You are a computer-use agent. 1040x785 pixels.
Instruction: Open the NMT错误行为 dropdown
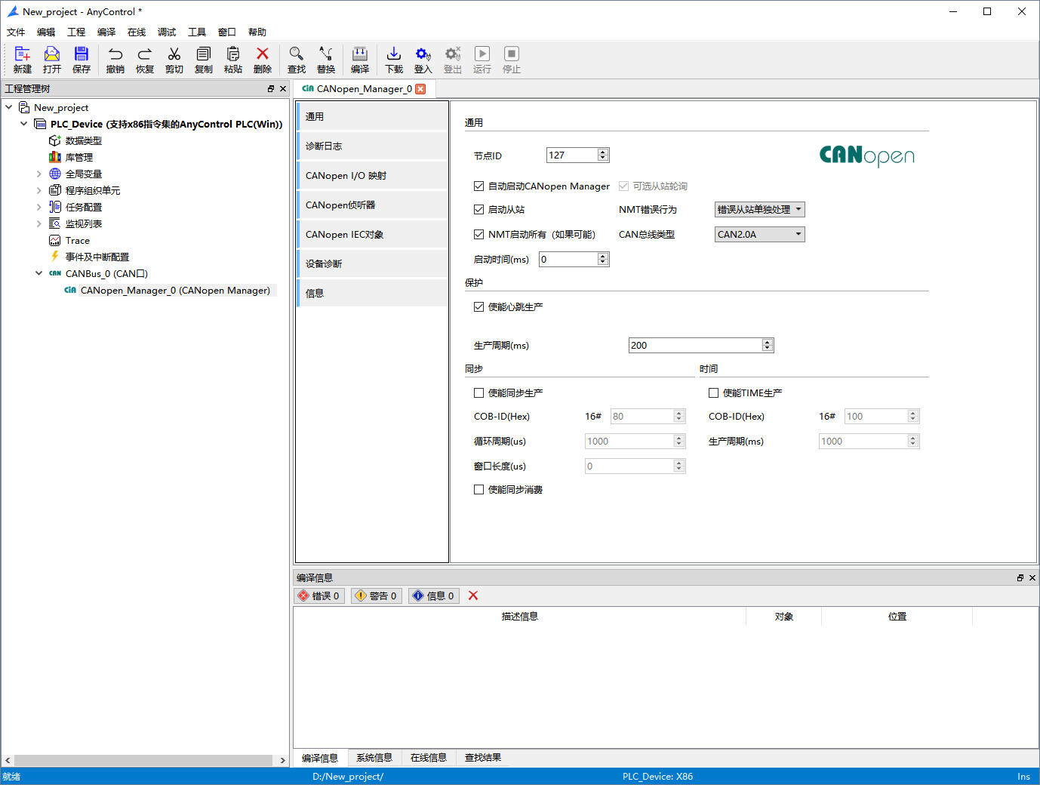pos(759,209)
